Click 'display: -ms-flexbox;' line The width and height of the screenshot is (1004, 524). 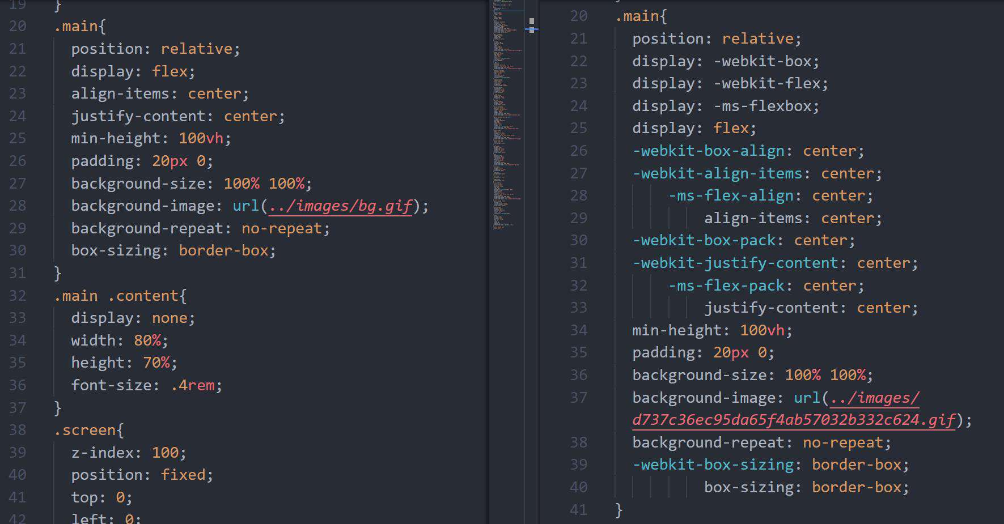coord(726,106)
